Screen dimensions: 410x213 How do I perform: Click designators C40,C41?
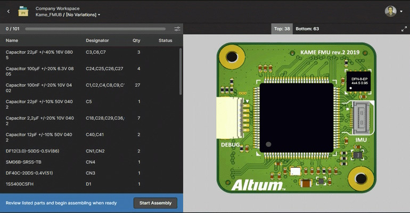(x=95, y=135)
